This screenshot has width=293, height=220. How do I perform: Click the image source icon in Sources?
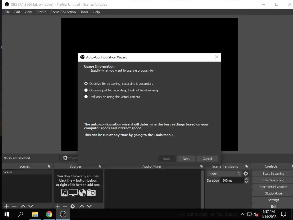pyautogui.click(x=64, y=192)
